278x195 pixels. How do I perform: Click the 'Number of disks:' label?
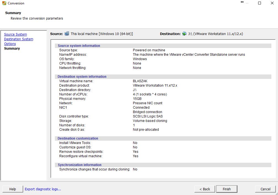click(72, 125)
